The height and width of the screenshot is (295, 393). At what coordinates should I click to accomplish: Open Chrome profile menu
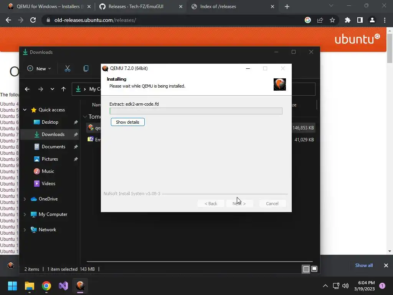(372, 20)
